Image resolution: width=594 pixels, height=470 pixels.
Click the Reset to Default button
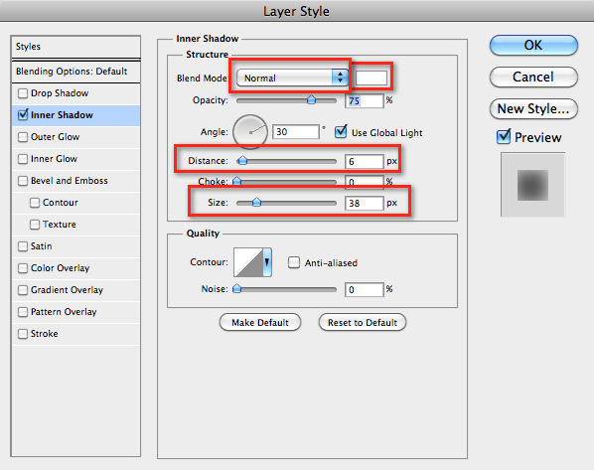tap(363, 322)
